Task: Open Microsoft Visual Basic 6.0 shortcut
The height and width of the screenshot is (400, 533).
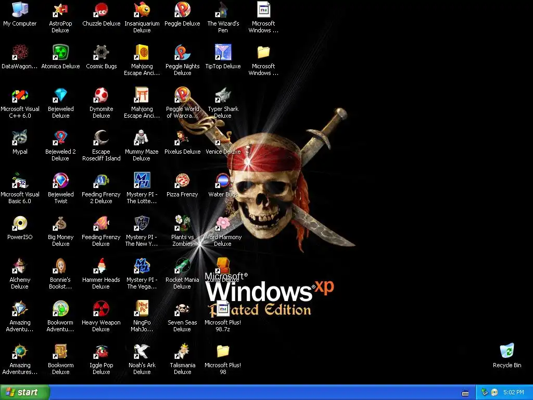Action: (x=20, y=181)
